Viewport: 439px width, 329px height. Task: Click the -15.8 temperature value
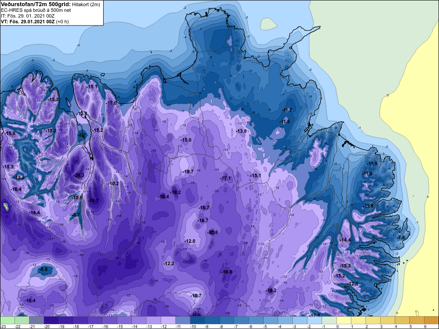click(x=10, y=134)
